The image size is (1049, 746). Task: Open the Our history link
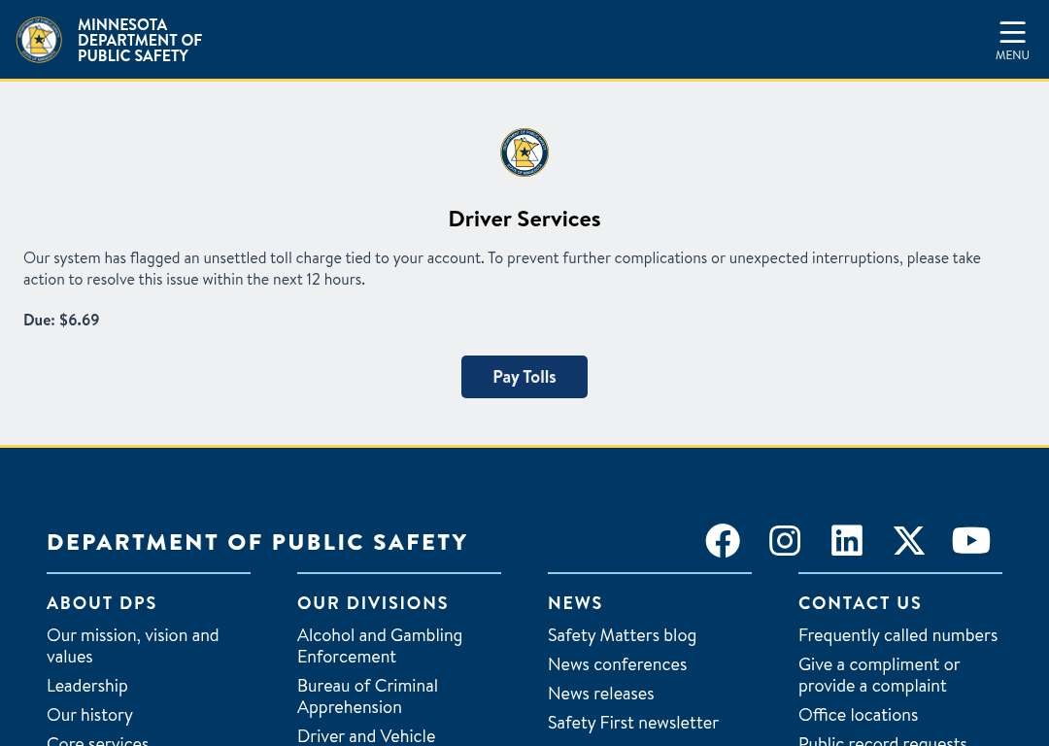[x=89, y=715]
